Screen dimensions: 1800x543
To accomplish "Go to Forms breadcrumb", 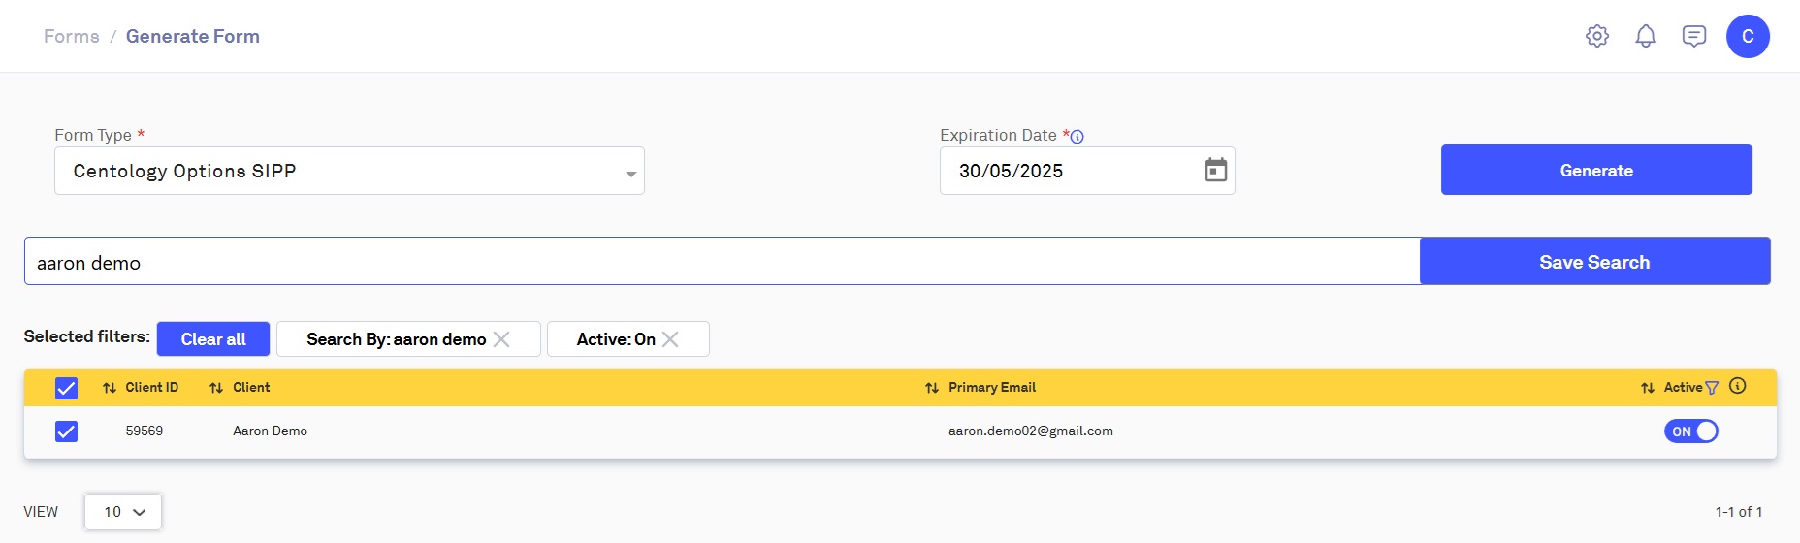I will click(72, 37).
